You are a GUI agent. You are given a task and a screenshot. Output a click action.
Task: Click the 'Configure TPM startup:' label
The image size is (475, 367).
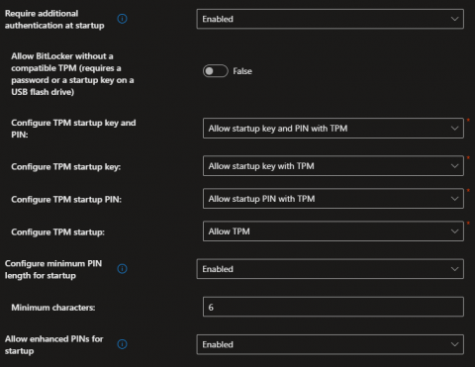(57, 232)
